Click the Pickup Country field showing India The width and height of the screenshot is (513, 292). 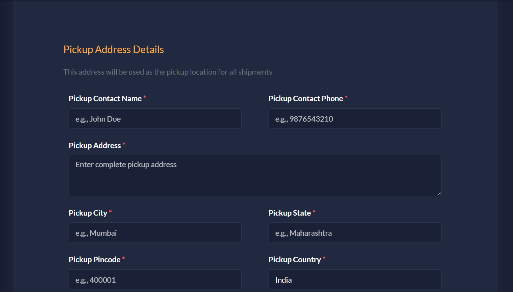click(355, 279)
